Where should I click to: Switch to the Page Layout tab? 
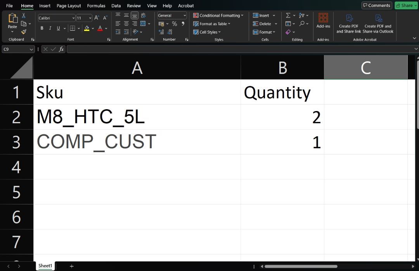coord(69,5)
